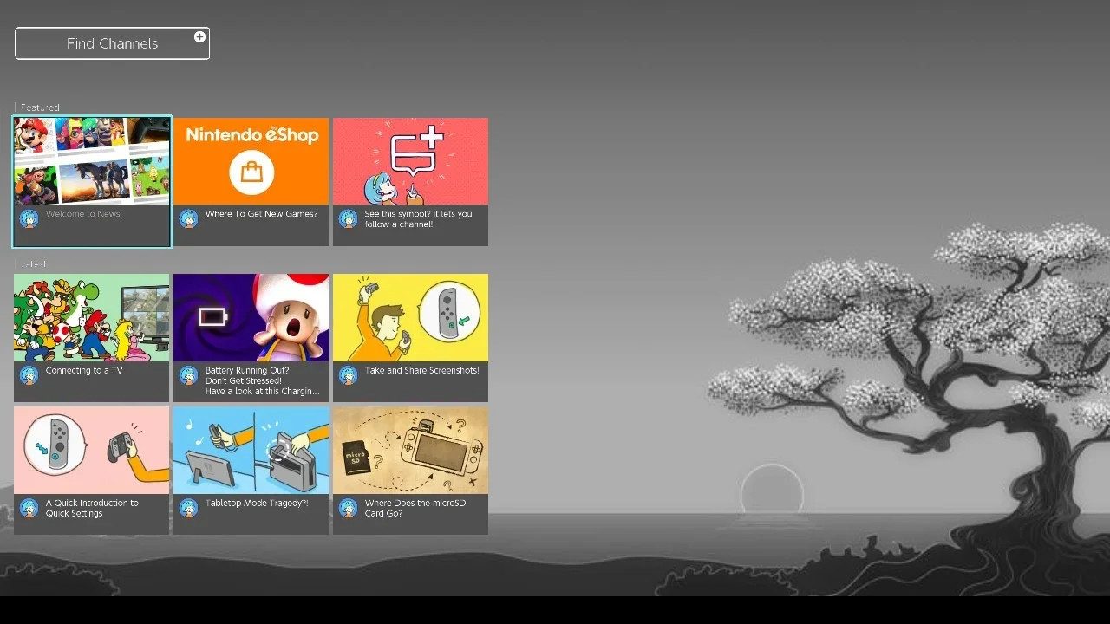Click the low battery icon beside Toad
Viewport: 1110px width, 624px height.
coord(212,316)
